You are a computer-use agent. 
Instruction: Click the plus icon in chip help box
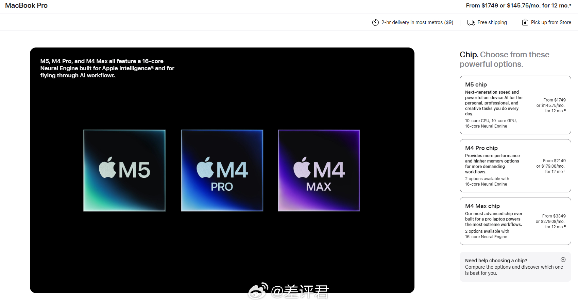pos(563,260)
